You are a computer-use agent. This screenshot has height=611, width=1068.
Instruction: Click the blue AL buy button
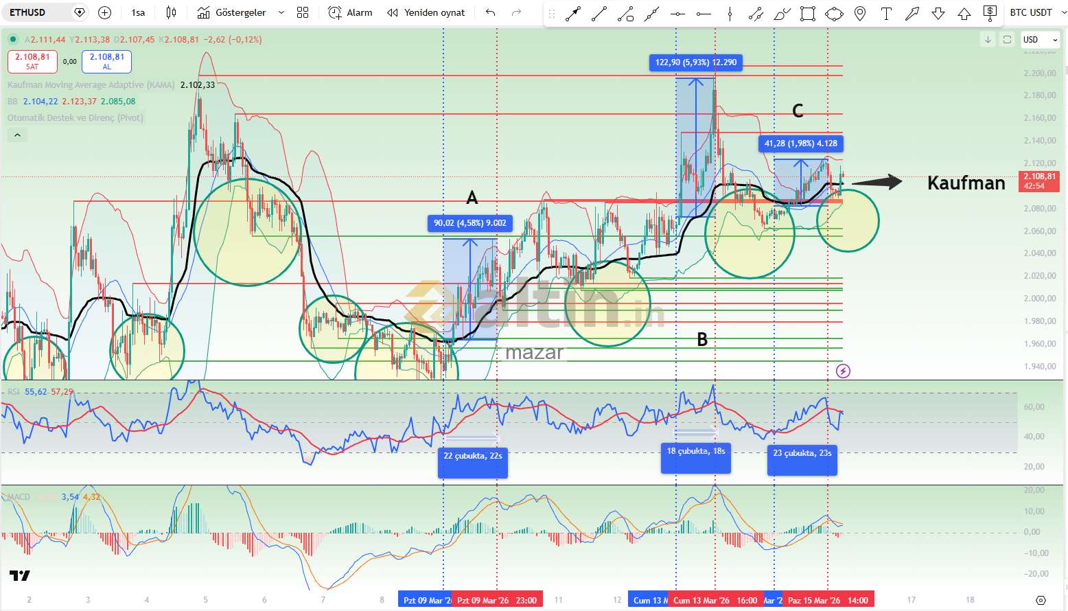(106, 61)
